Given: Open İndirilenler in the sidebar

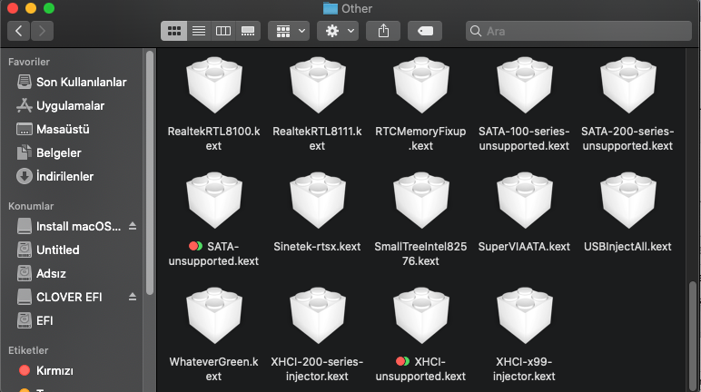Looking at the screenshot, I should pyautogui.click(x=64, y=176).
